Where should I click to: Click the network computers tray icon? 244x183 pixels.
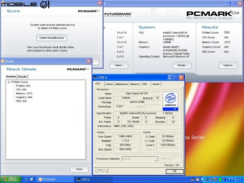tap(212, 180)
